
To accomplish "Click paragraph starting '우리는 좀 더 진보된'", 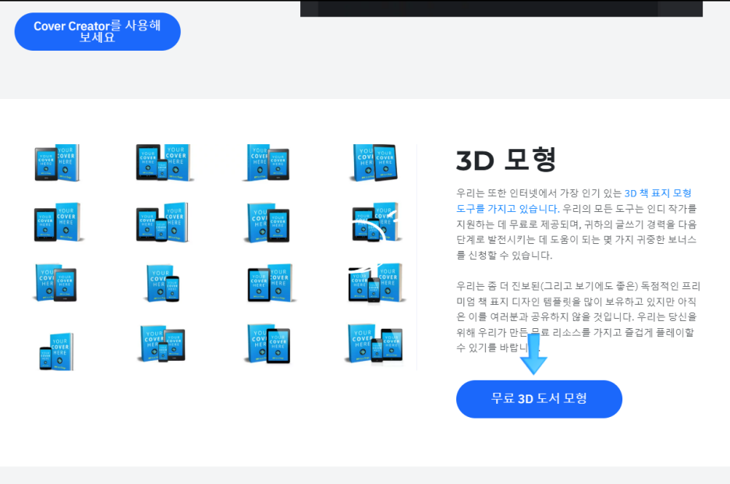I will (578, 316).
